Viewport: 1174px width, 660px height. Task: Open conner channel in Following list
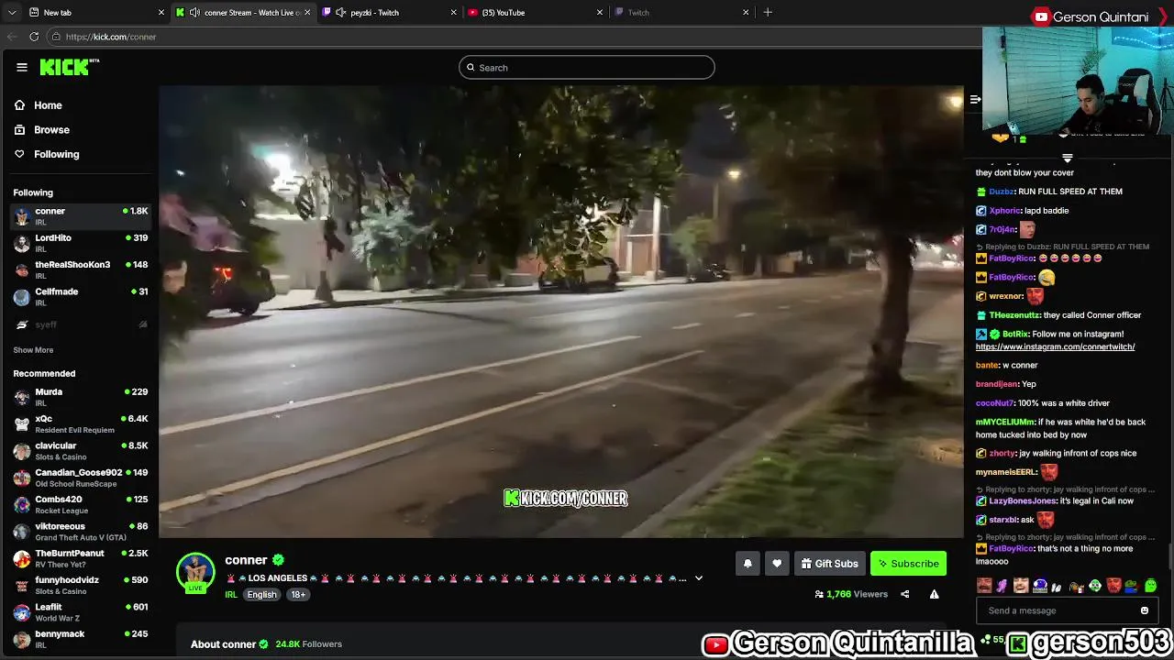(x=81, y=216)
